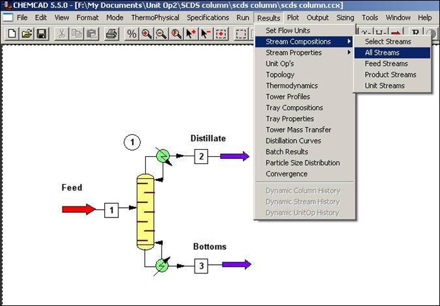Click the New file icon in the toolbar

coord(12,34)
